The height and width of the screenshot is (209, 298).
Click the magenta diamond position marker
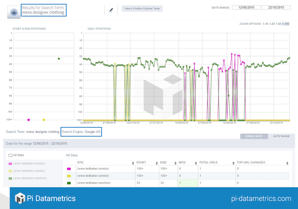(x=29, y=120)
